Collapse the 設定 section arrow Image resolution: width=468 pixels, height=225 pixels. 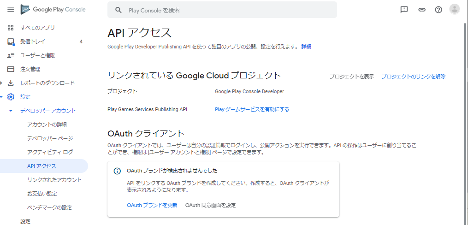[2, 97]
